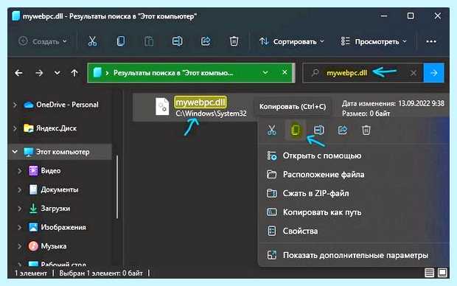This screenshot has width=457, height=286.
Task: Expand the Загрузки node
Action: (x=19, y=209)
